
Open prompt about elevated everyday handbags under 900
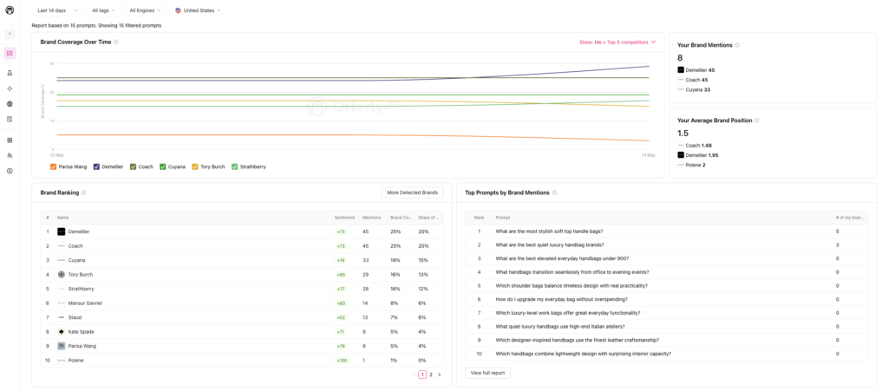click(x=562, y=258)
